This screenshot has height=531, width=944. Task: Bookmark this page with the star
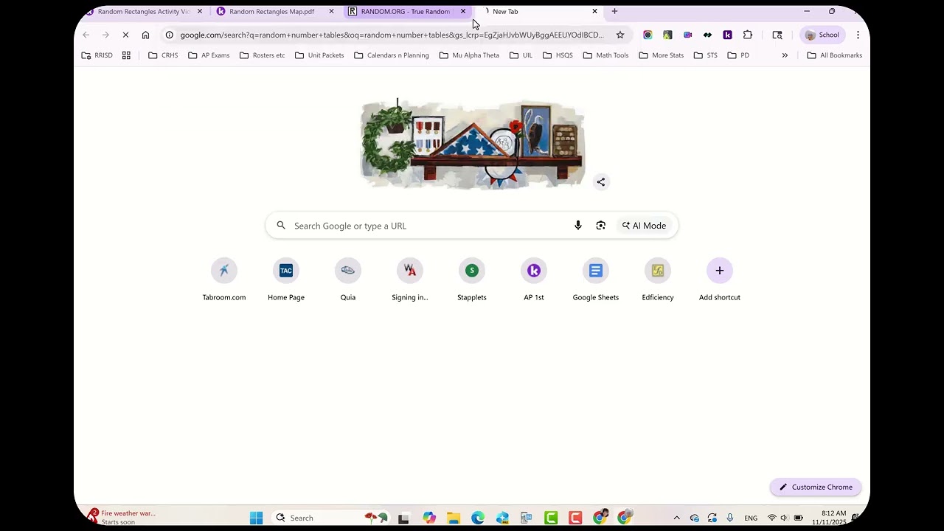[620, 35]
